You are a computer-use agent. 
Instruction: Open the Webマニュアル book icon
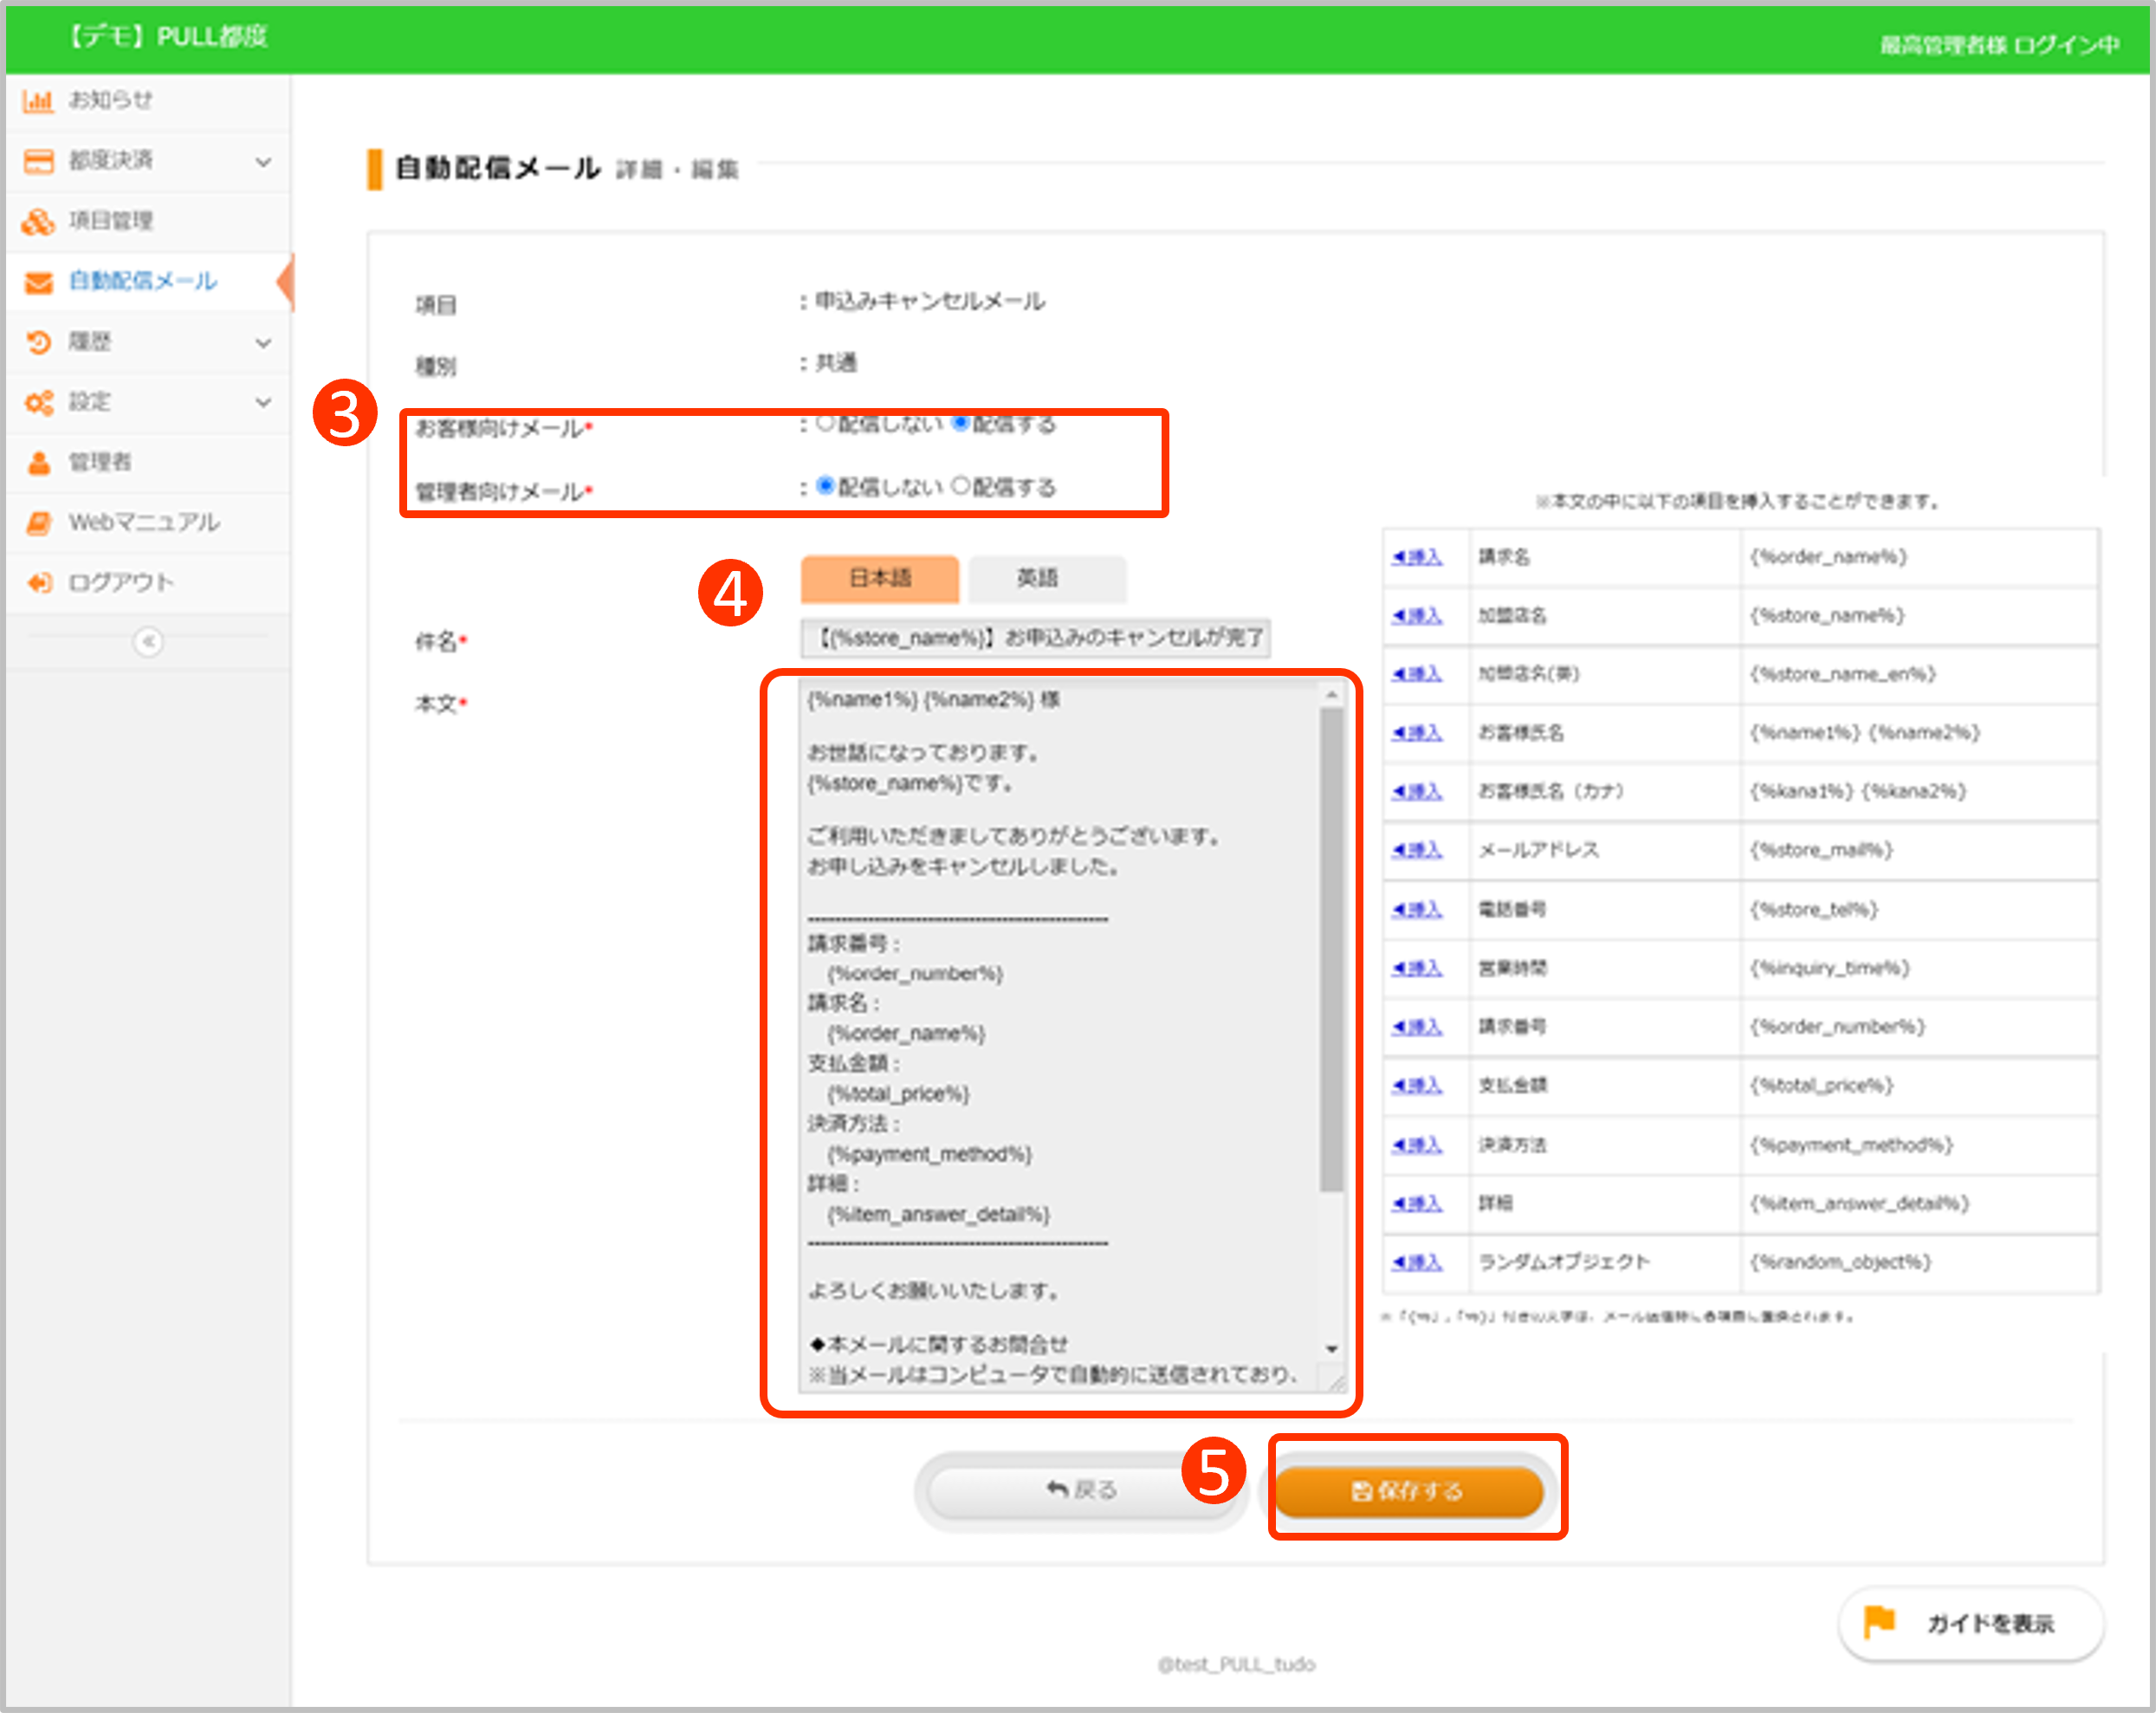click(x=38, y=522)
